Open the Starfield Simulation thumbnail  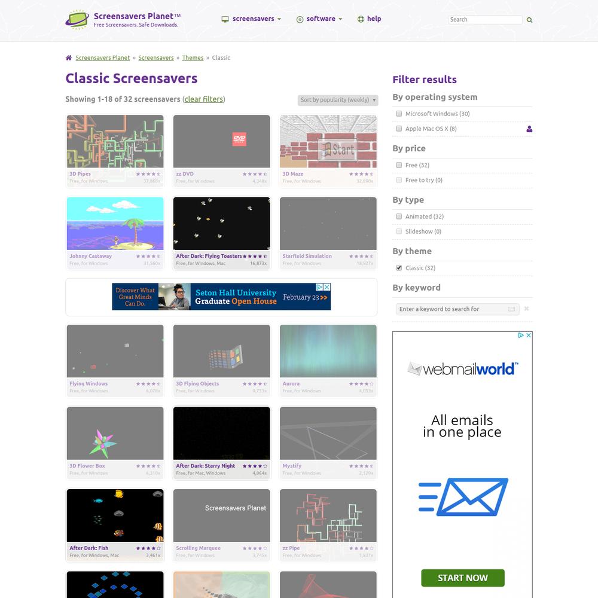[328, 224]
